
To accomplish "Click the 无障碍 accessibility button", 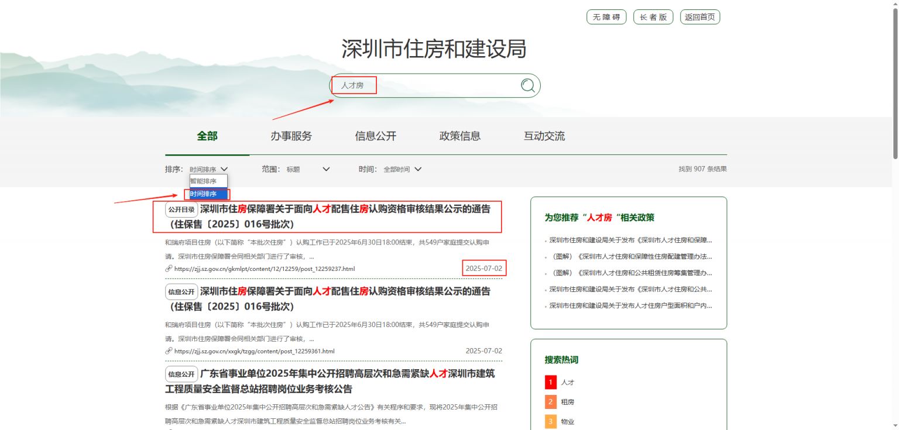I will [606, 17].
